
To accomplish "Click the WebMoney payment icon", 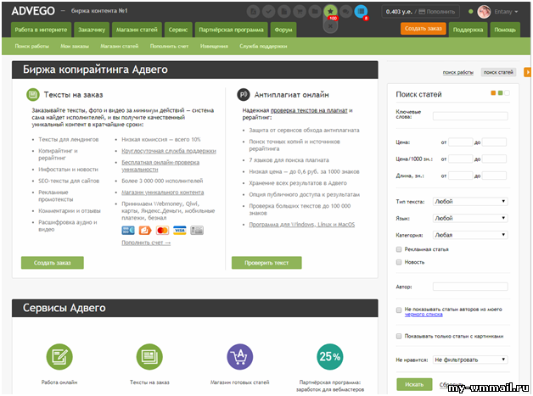I will (x=128, y=231).
